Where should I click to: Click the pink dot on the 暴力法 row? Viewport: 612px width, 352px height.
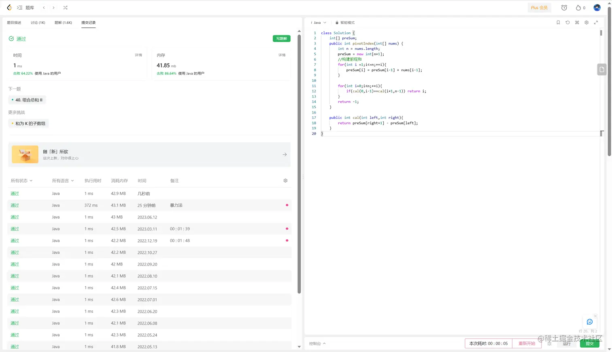point(287,205)
